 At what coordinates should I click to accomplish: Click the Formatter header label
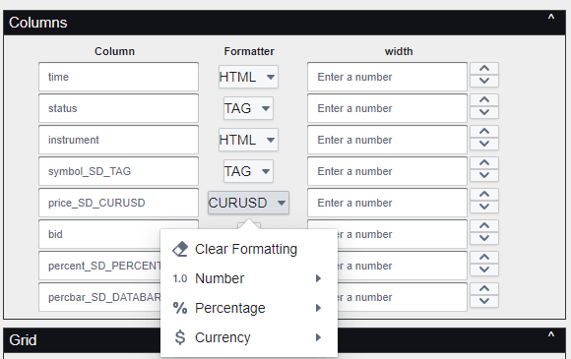tap(249, 51)
